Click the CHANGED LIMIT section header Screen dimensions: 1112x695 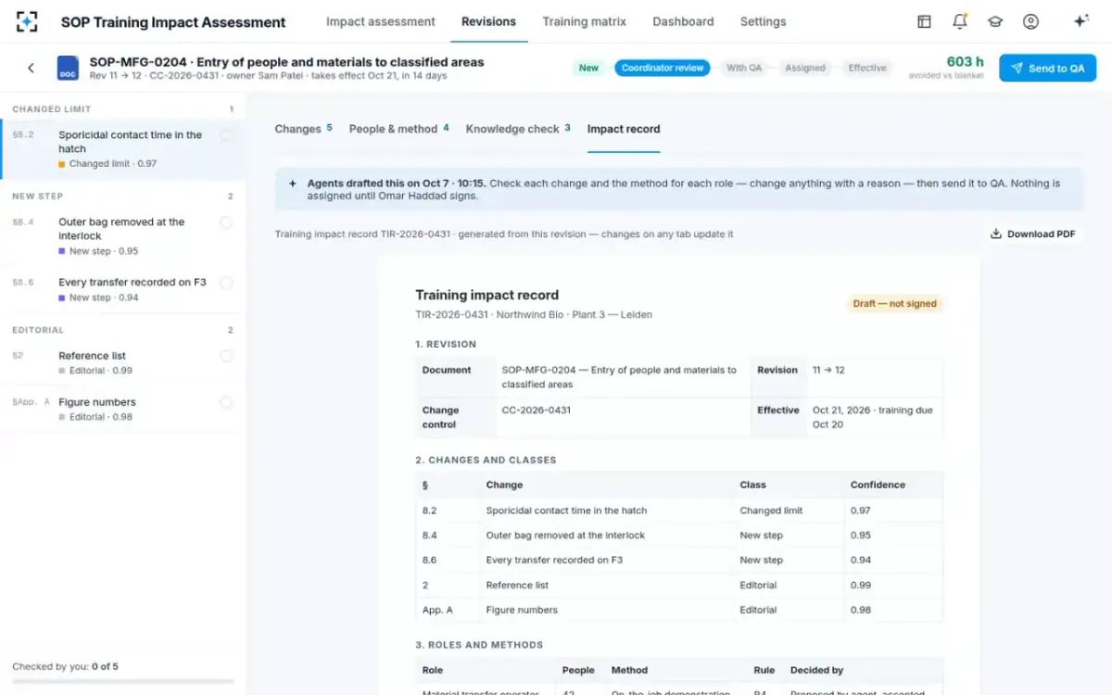click(x=52, y=109)
